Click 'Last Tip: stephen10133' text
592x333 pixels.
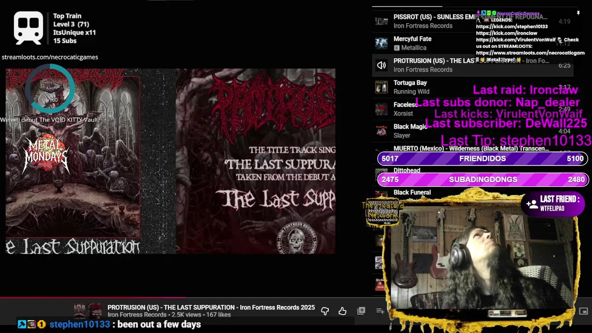[516, 140]
